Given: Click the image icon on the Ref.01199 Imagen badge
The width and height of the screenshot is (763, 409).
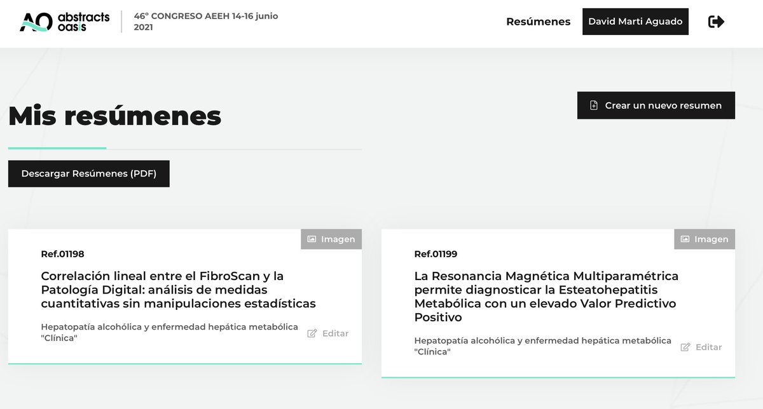Looking at the screenshot, I should 684,239.
